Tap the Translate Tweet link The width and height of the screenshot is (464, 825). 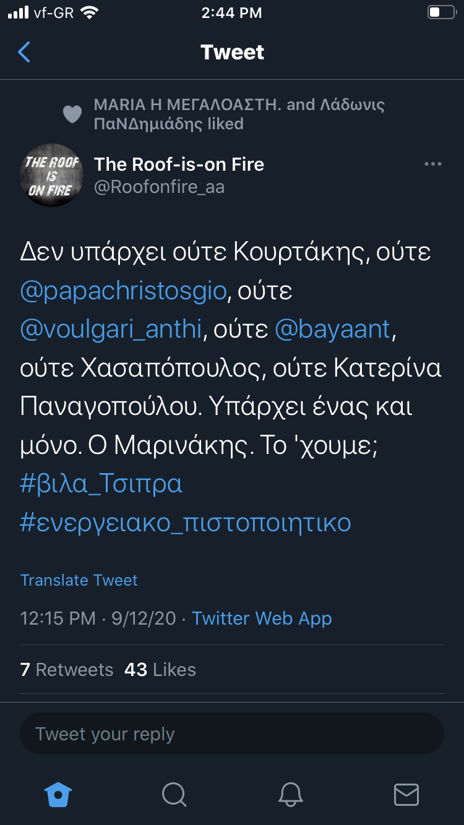click(79, 580)
